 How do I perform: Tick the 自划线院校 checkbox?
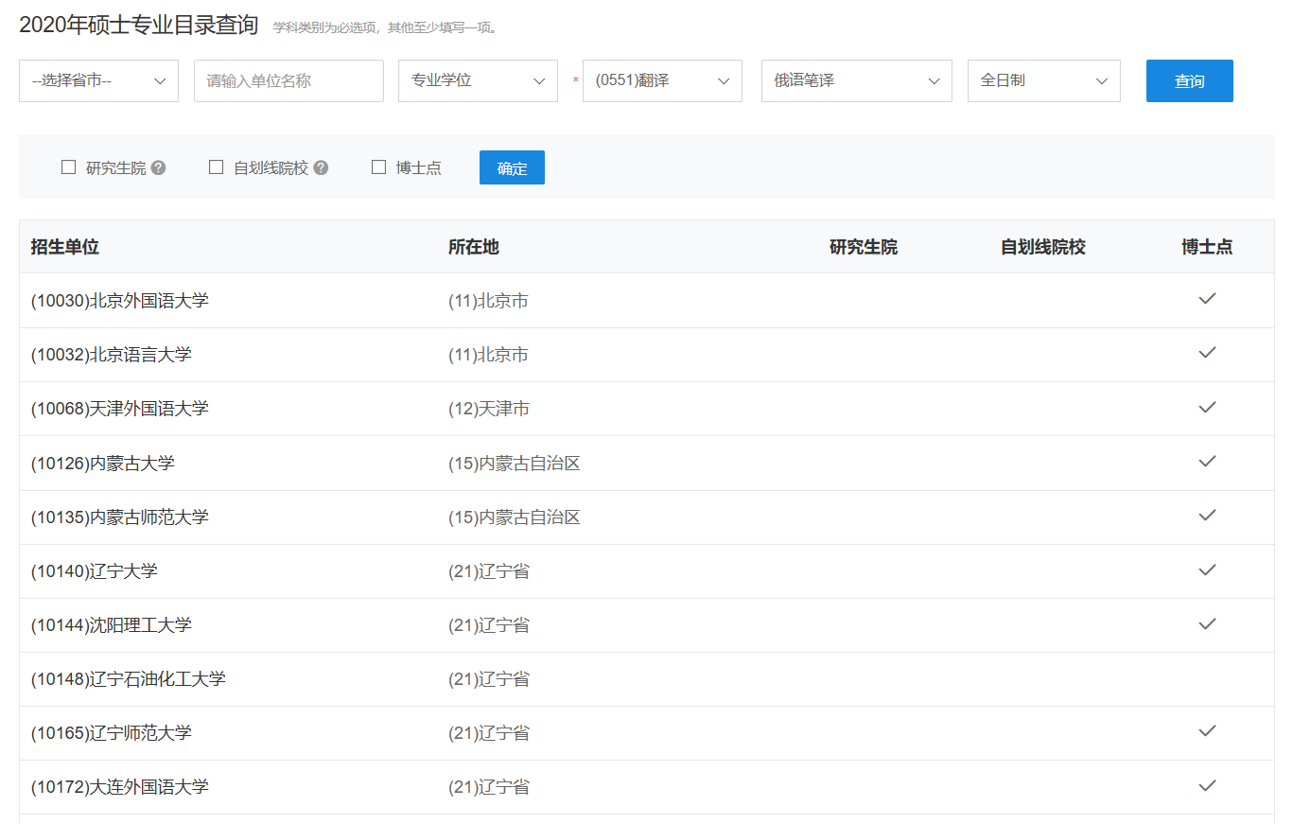(216, 167)
